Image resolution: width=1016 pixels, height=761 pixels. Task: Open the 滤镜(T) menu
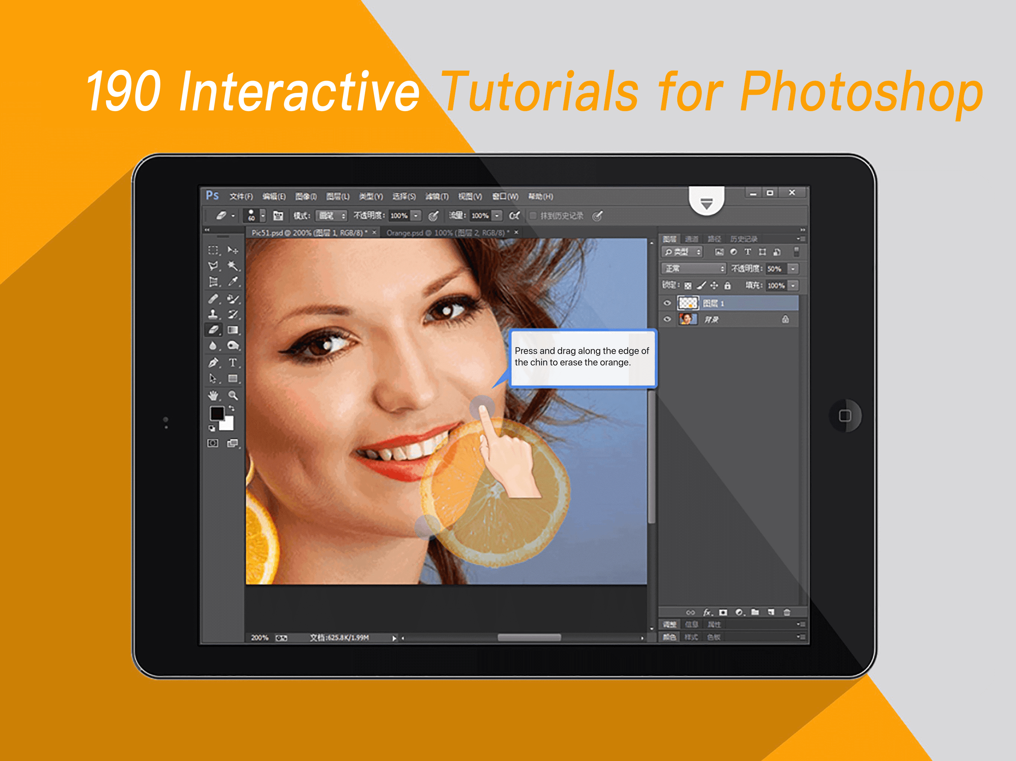coord(436,197)
